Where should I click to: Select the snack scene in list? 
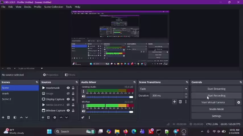tap(5, 93)
